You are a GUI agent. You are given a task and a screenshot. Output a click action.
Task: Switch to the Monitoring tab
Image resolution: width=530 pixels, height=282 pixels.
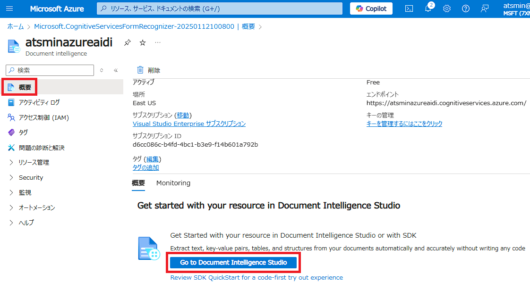pos(173,183)
